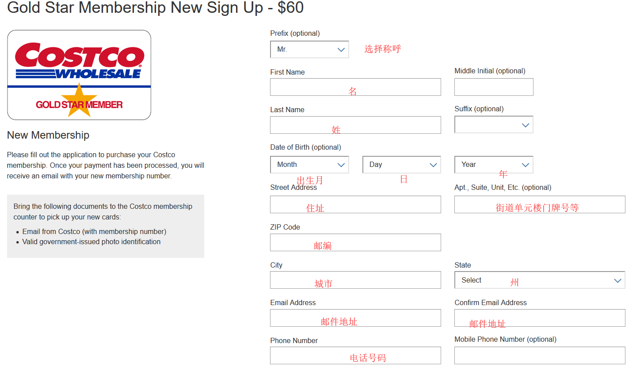Expand the State select dropdown
640x370 pixels.
[x=539, y=280]
